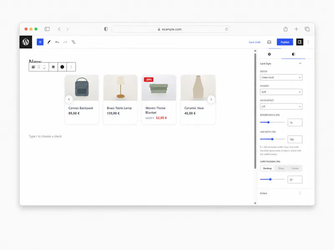The image size is (334, 250).
Task: Undo the last change
Action: coord(57,42)
